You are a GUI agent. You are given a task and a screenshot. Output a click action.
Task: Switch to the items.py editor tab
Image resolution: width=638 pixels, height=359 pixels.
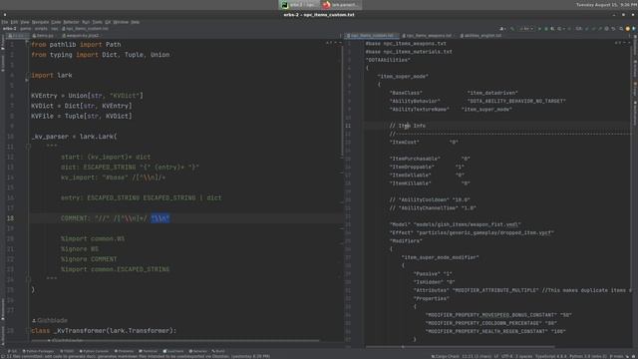click(43, 36)
